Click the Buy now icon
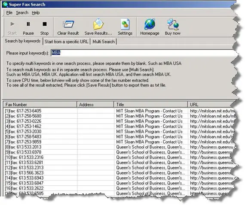Viewport: 245px width, 205px height. coord(173,24)
